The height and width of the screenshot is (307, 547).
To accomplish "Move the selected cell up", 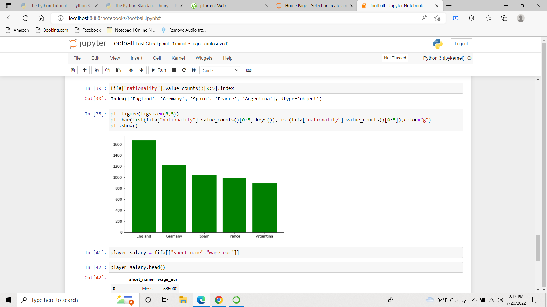I will tap(131, 70).
